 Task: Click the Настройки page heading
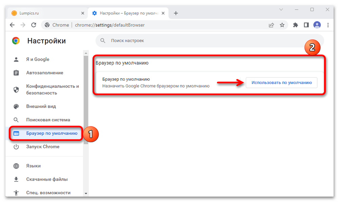(46, 41)
